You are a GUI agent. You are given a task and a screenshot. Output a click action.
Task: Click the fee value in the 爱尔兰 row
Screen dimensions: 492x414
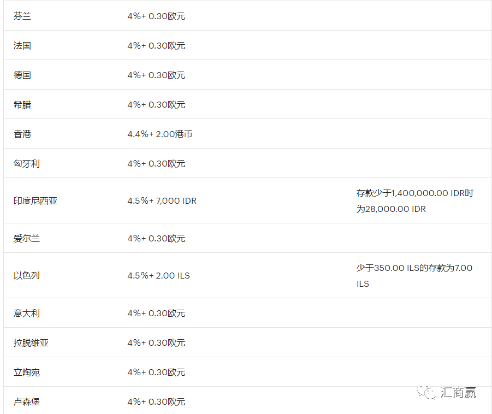[x=156, y=238]
